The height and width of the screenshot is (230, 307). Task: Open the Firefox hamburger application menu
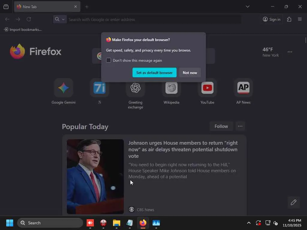(300, 19)
